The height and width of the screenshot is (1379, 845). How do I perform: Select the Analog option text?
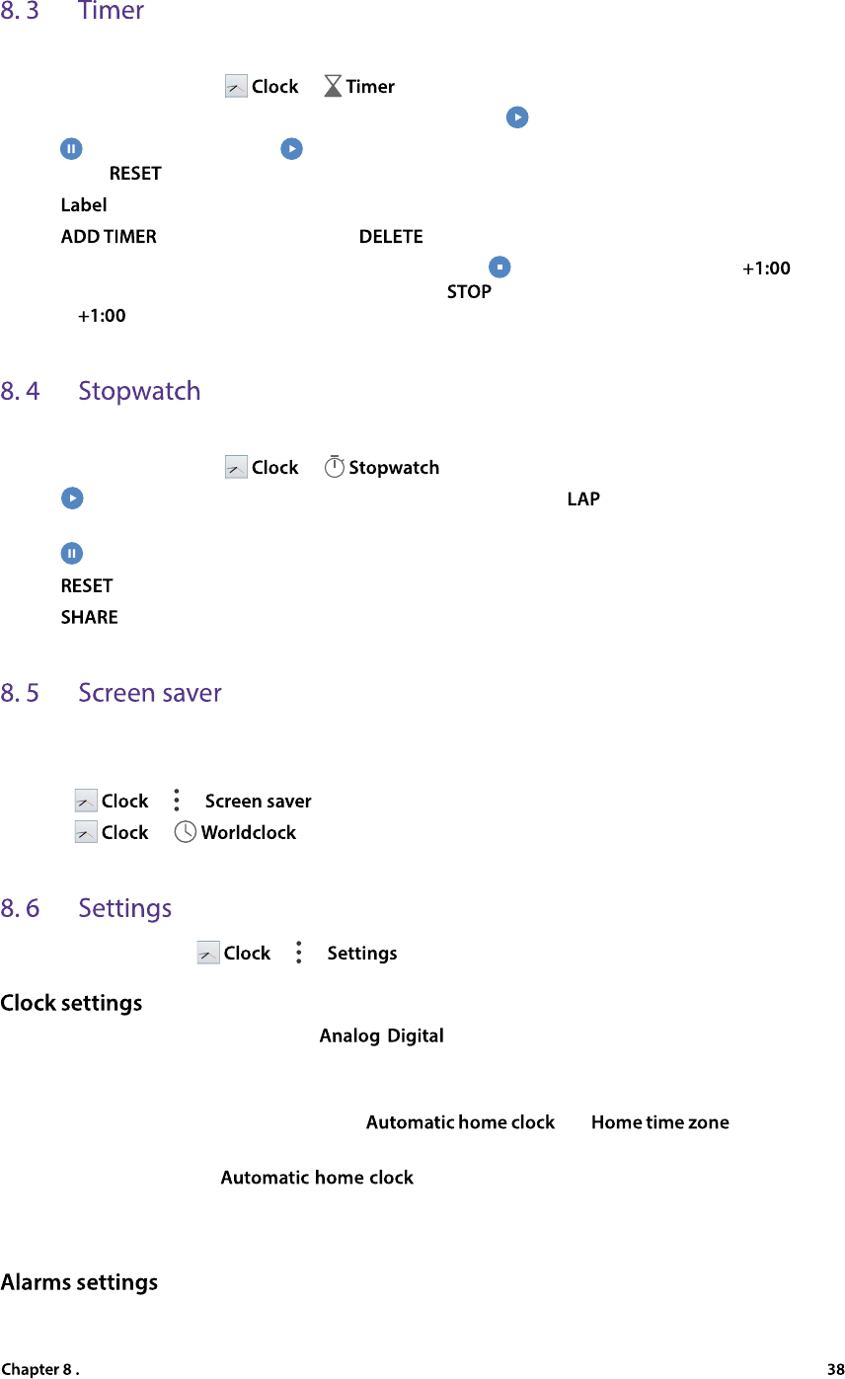(349, 1035)
